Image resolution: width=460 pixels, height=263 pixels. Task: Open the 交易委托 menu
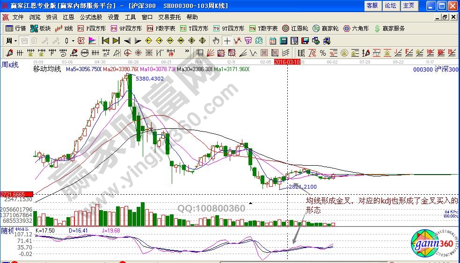169,17
